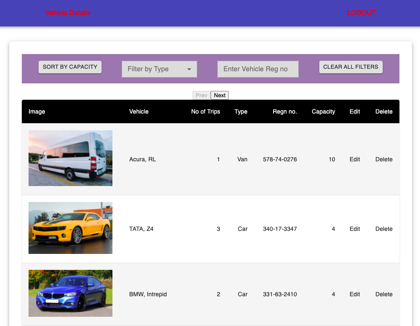Click the yellow Camaro thumbnail image
Image resolution: width=420 pixels, height=326 pixels.
(70, 228)
